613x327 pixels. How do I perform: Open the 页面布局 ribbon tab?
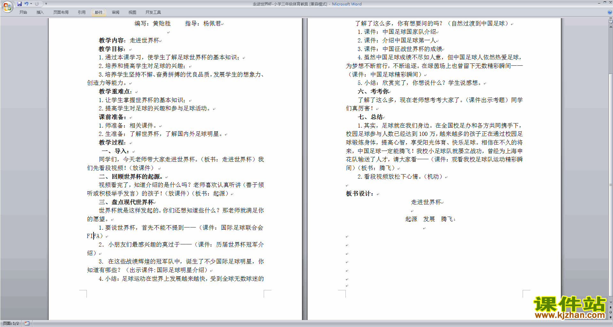pos(61,12)
